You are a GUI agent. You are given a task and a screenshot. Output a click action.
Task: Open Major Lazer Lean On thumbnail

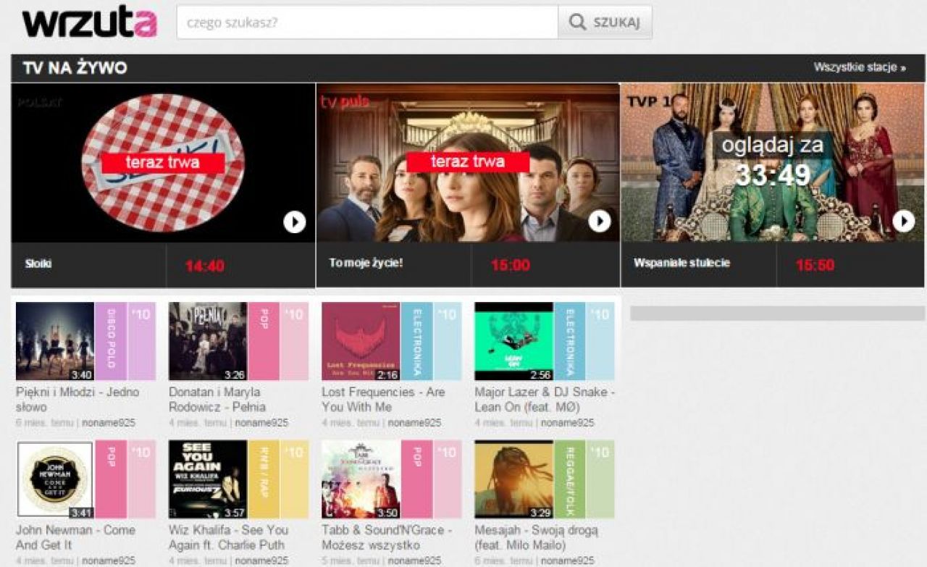pyautogui.click(x=513, y=341)
